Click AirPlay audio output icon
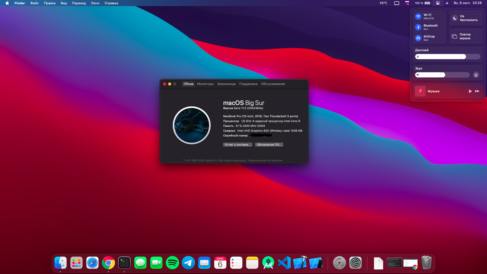Image resolution: width=487 pixels, height=274 pixels. 476,75
